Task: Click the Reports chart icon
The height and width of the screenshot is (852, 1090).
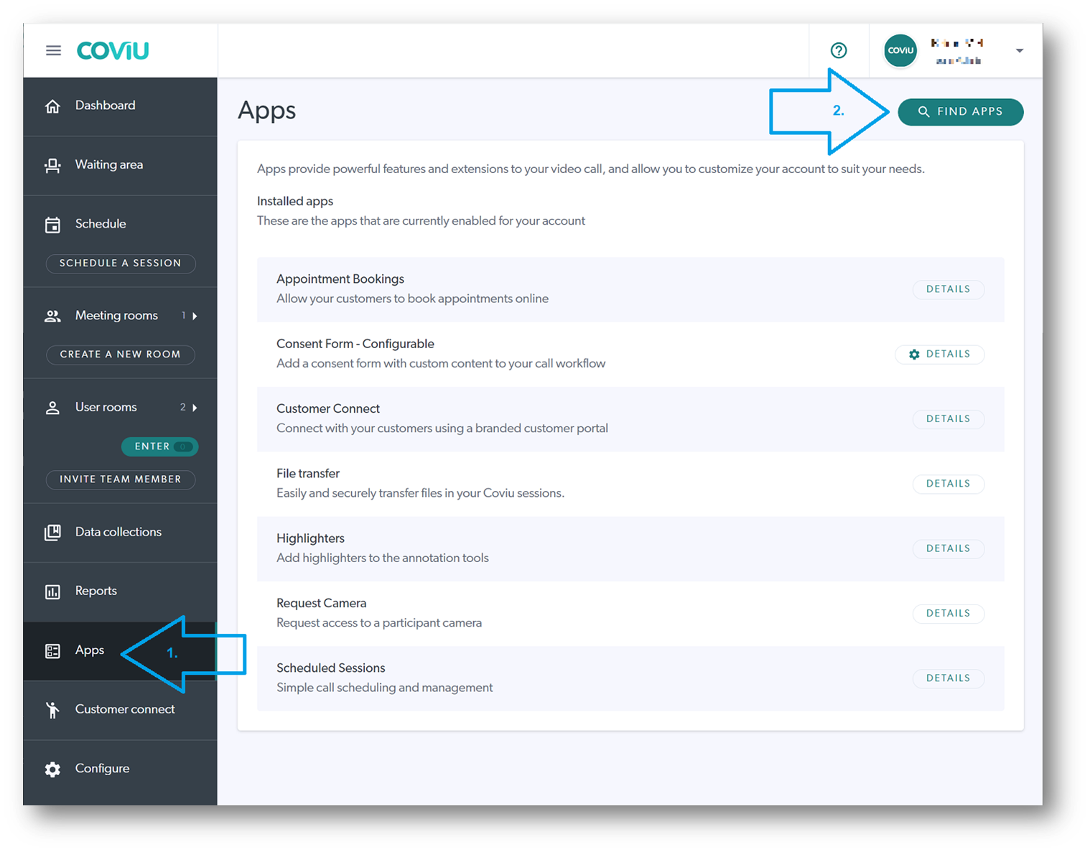Action: point(52,591)
